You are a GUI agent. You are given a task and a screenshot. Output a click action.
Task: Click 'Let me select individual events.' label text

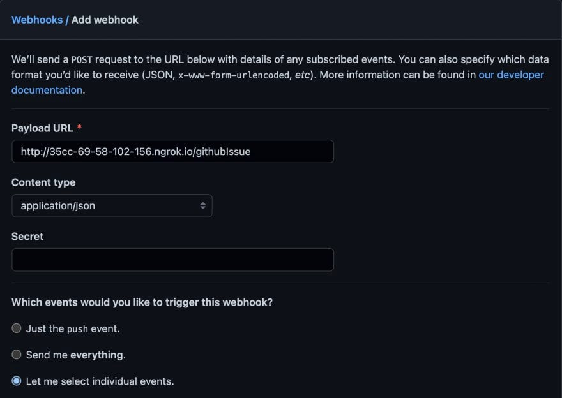coord(100,381)
